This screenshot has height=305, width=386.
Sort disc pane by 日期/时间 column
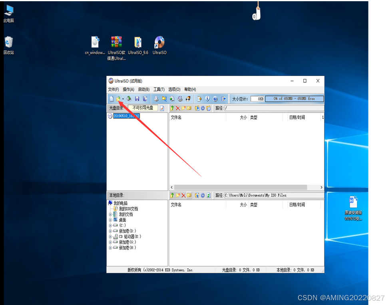[304, 117]
